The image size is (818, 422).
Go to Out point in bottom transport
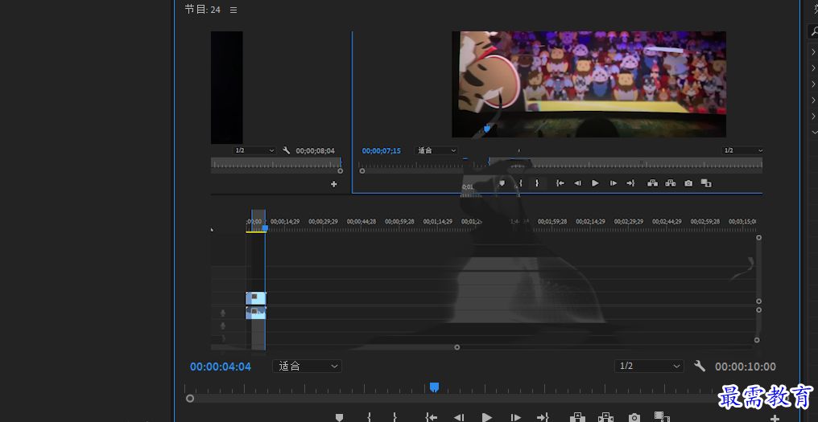click(x=543, y=417)
